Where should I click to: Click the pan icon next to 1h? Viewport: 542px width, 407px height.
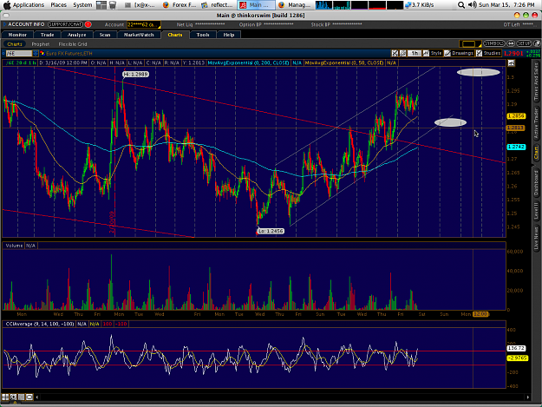(x=403, y=53)
